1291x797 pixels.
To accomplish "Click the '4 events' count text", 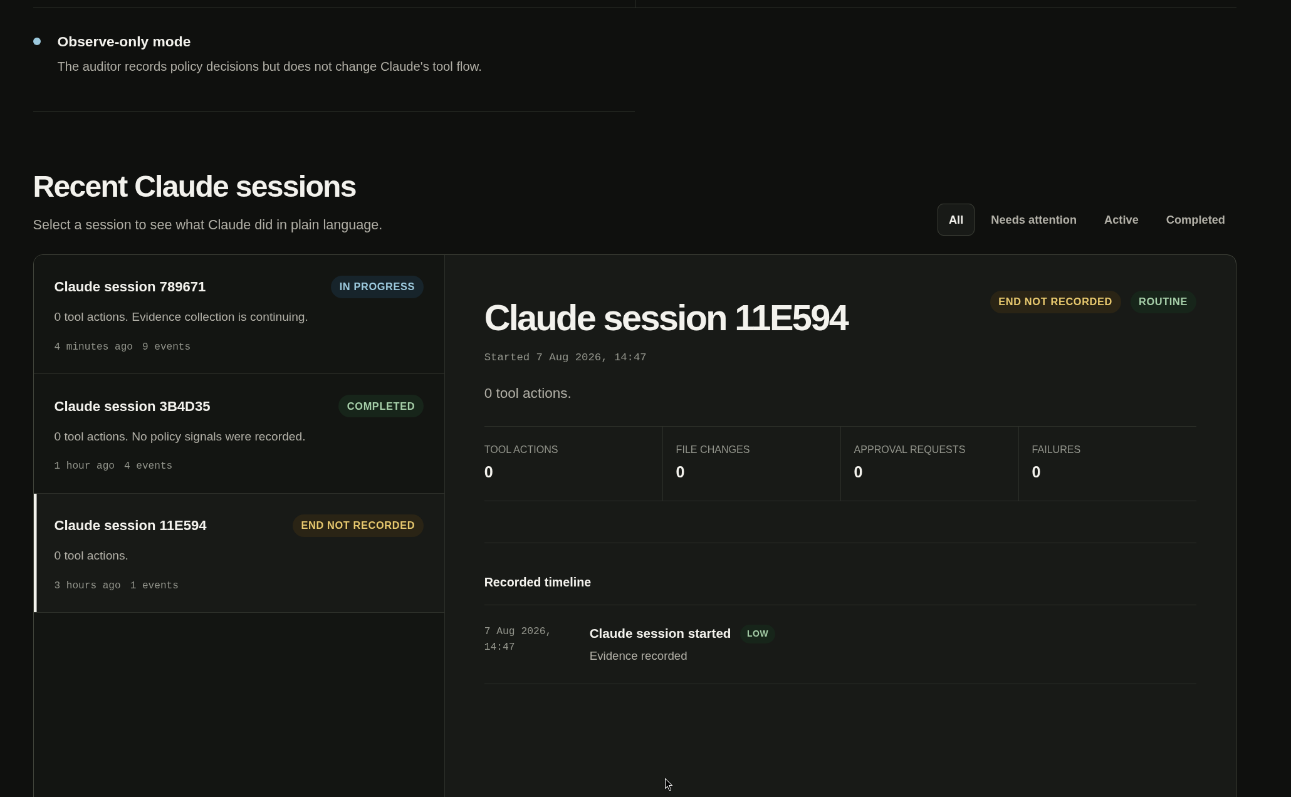I will pos(148,466).
